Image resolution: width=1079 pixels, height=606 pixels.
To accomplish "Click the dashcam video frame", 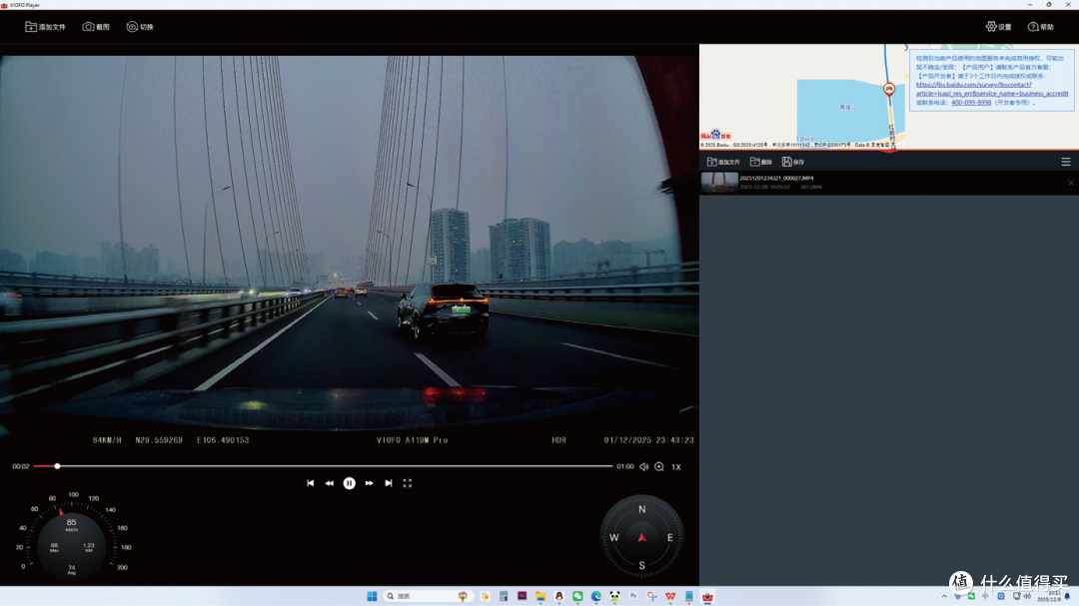I will pyautogui.click(x=349, y=252).
